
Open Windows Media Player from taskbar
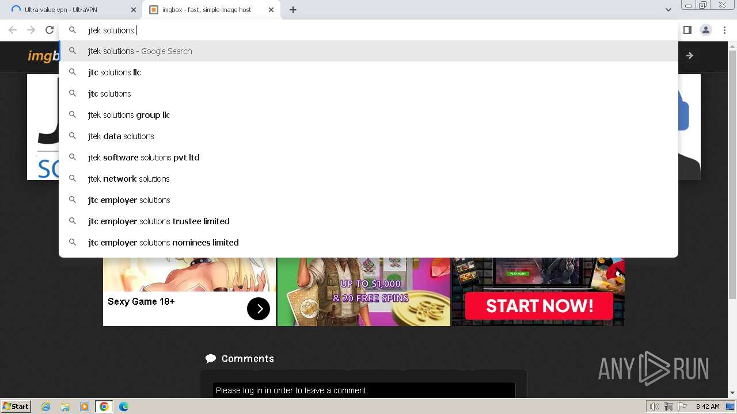tap(85, 407)
